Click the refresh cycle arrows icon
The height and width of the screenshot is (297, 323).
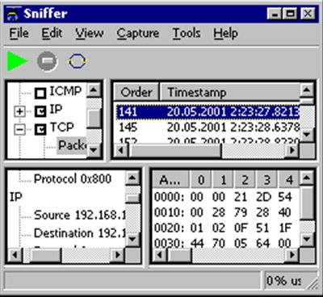click(x=77, y=61)
